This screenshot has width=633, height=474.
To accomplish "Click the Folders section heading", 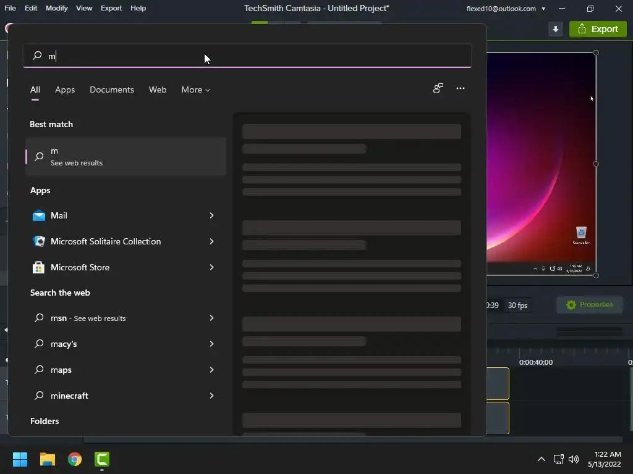I will coord(45,421).
